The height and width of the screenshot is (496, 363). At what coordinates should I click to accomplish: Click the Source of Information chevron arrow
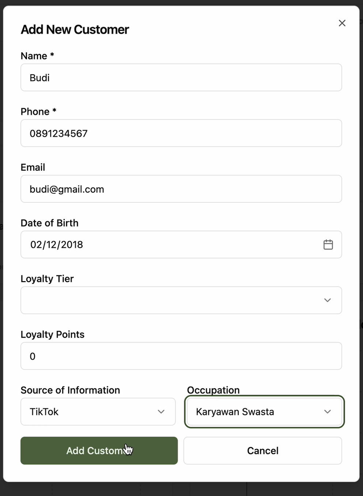161,412
